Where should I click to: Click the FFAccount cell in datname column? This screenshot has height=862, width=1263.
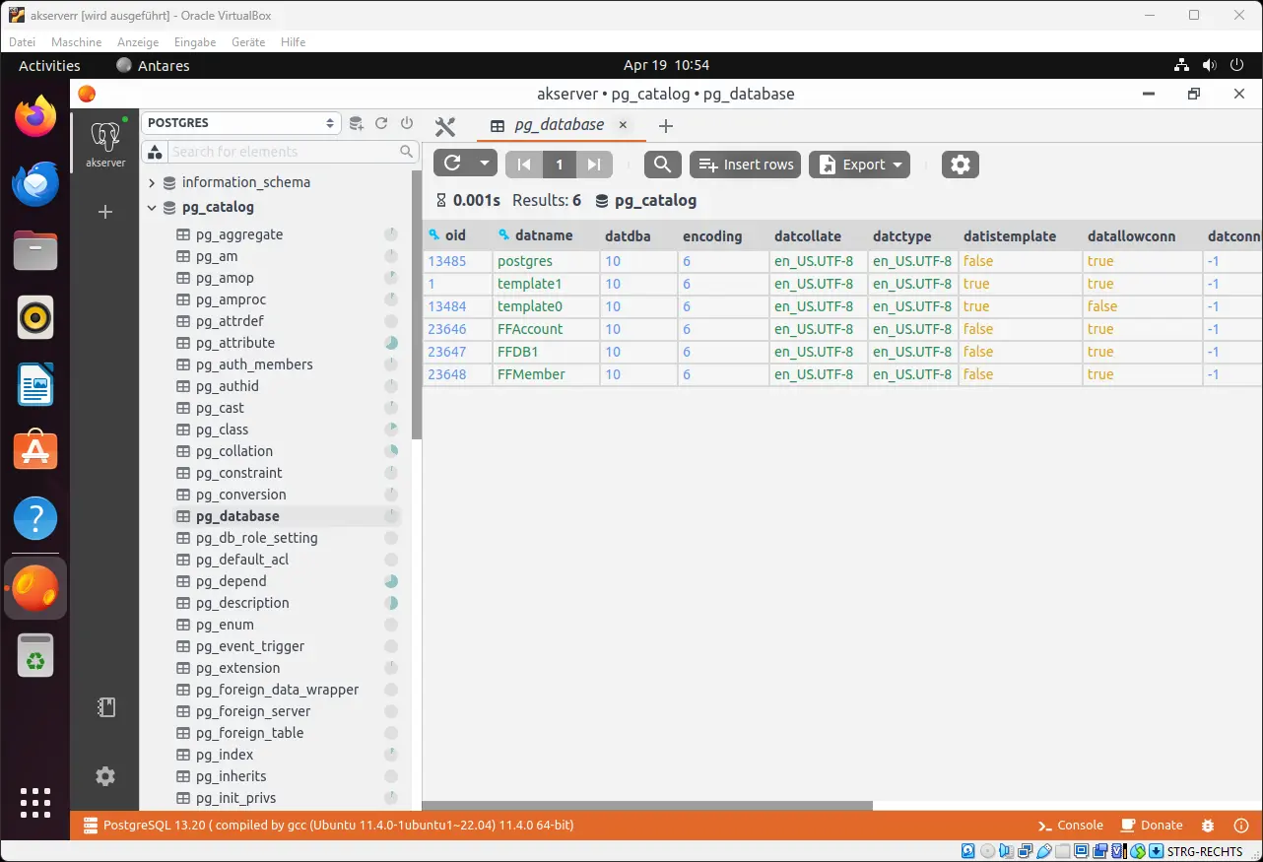click(x=546, y=329)
